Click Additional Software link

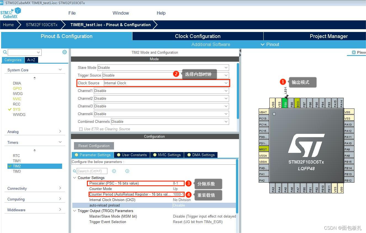(211, 44)
